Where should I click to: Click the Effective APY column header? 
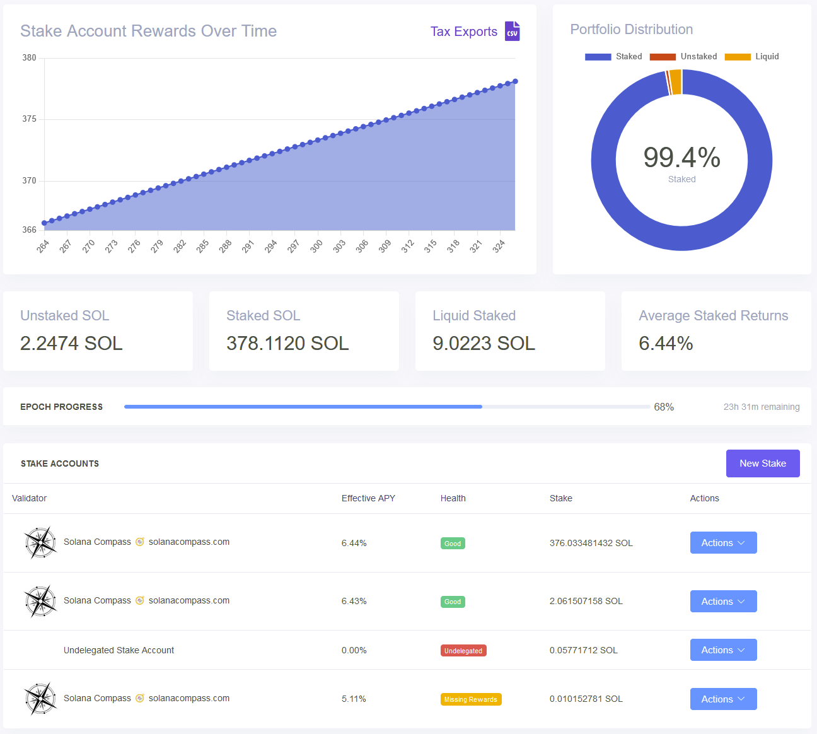368,498
